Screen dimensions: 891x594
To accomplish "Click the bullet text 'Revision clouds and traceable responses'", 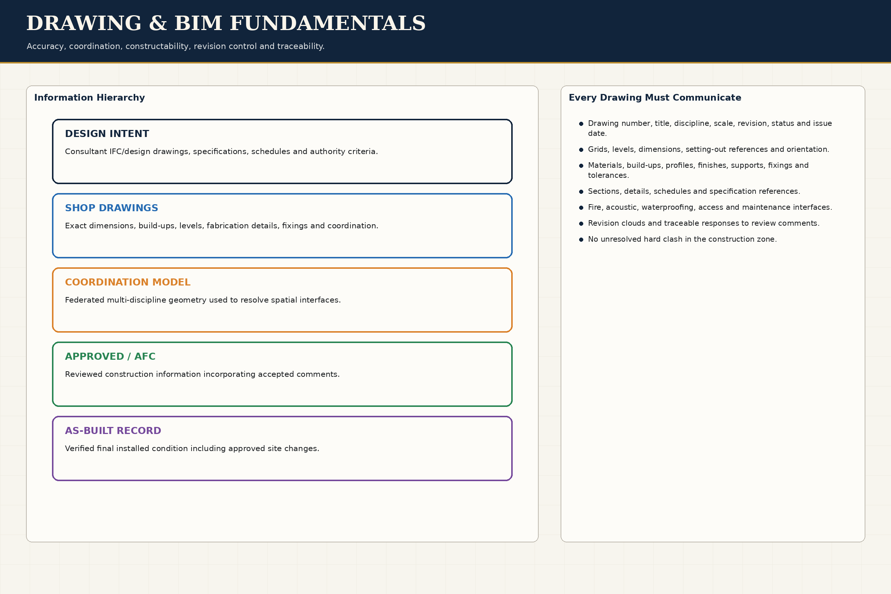I will [704, 223].
